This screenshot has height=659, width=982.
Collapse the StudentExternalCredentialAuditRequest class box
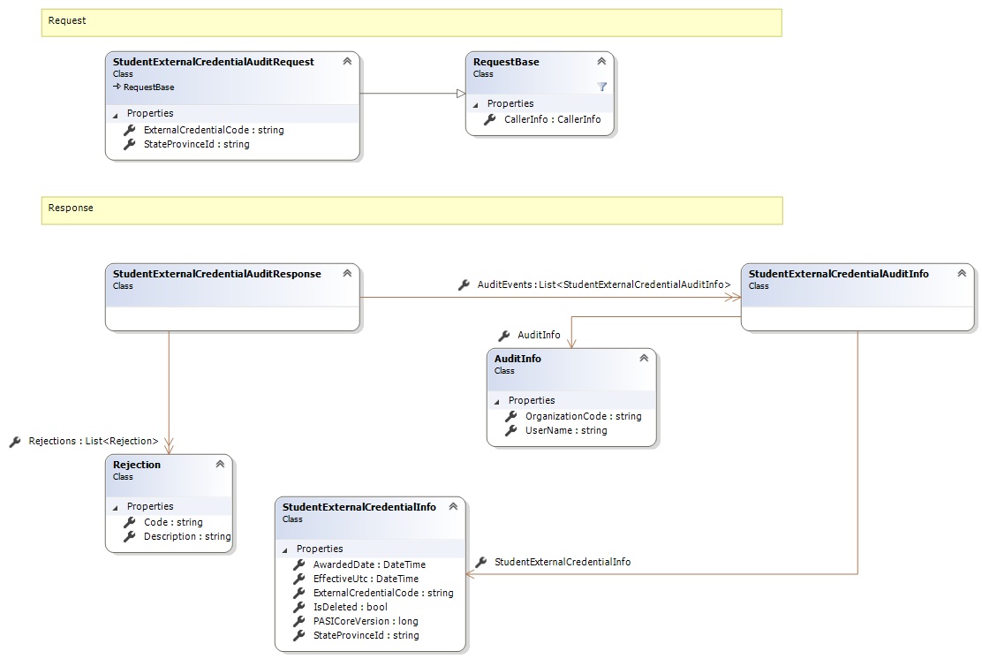(347, 62)
